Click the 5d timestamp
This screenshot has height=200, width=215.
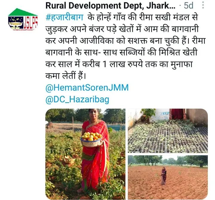(x=188, y=6)
